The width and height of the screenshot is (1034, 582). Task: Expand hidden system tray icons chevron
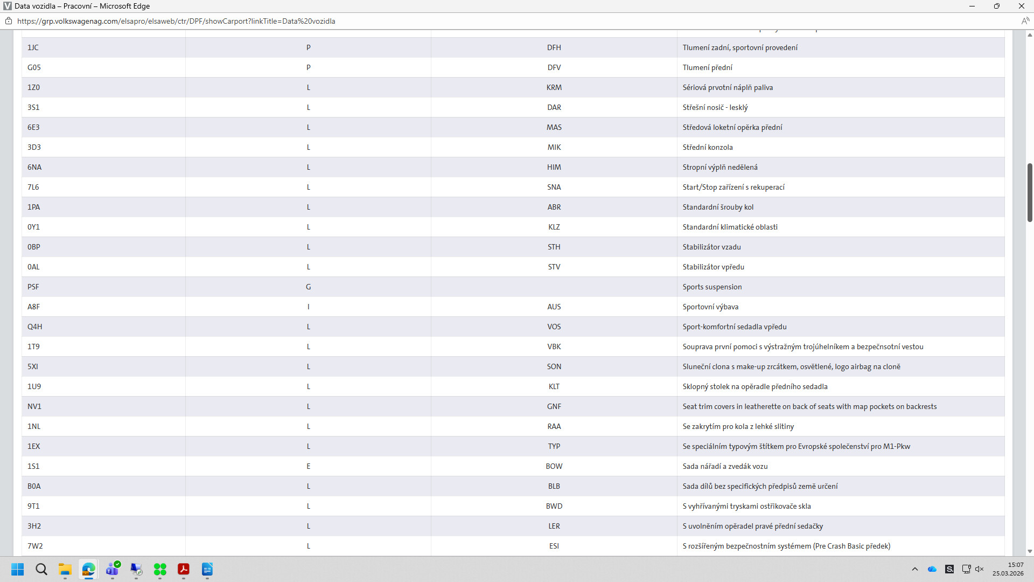tap(915, 569)
